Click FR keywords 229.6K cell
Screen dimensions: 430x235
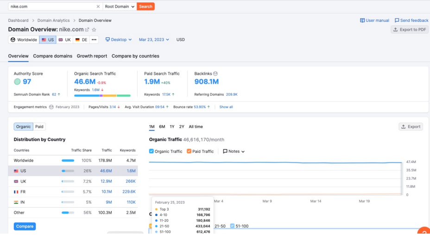pos(129,192)
